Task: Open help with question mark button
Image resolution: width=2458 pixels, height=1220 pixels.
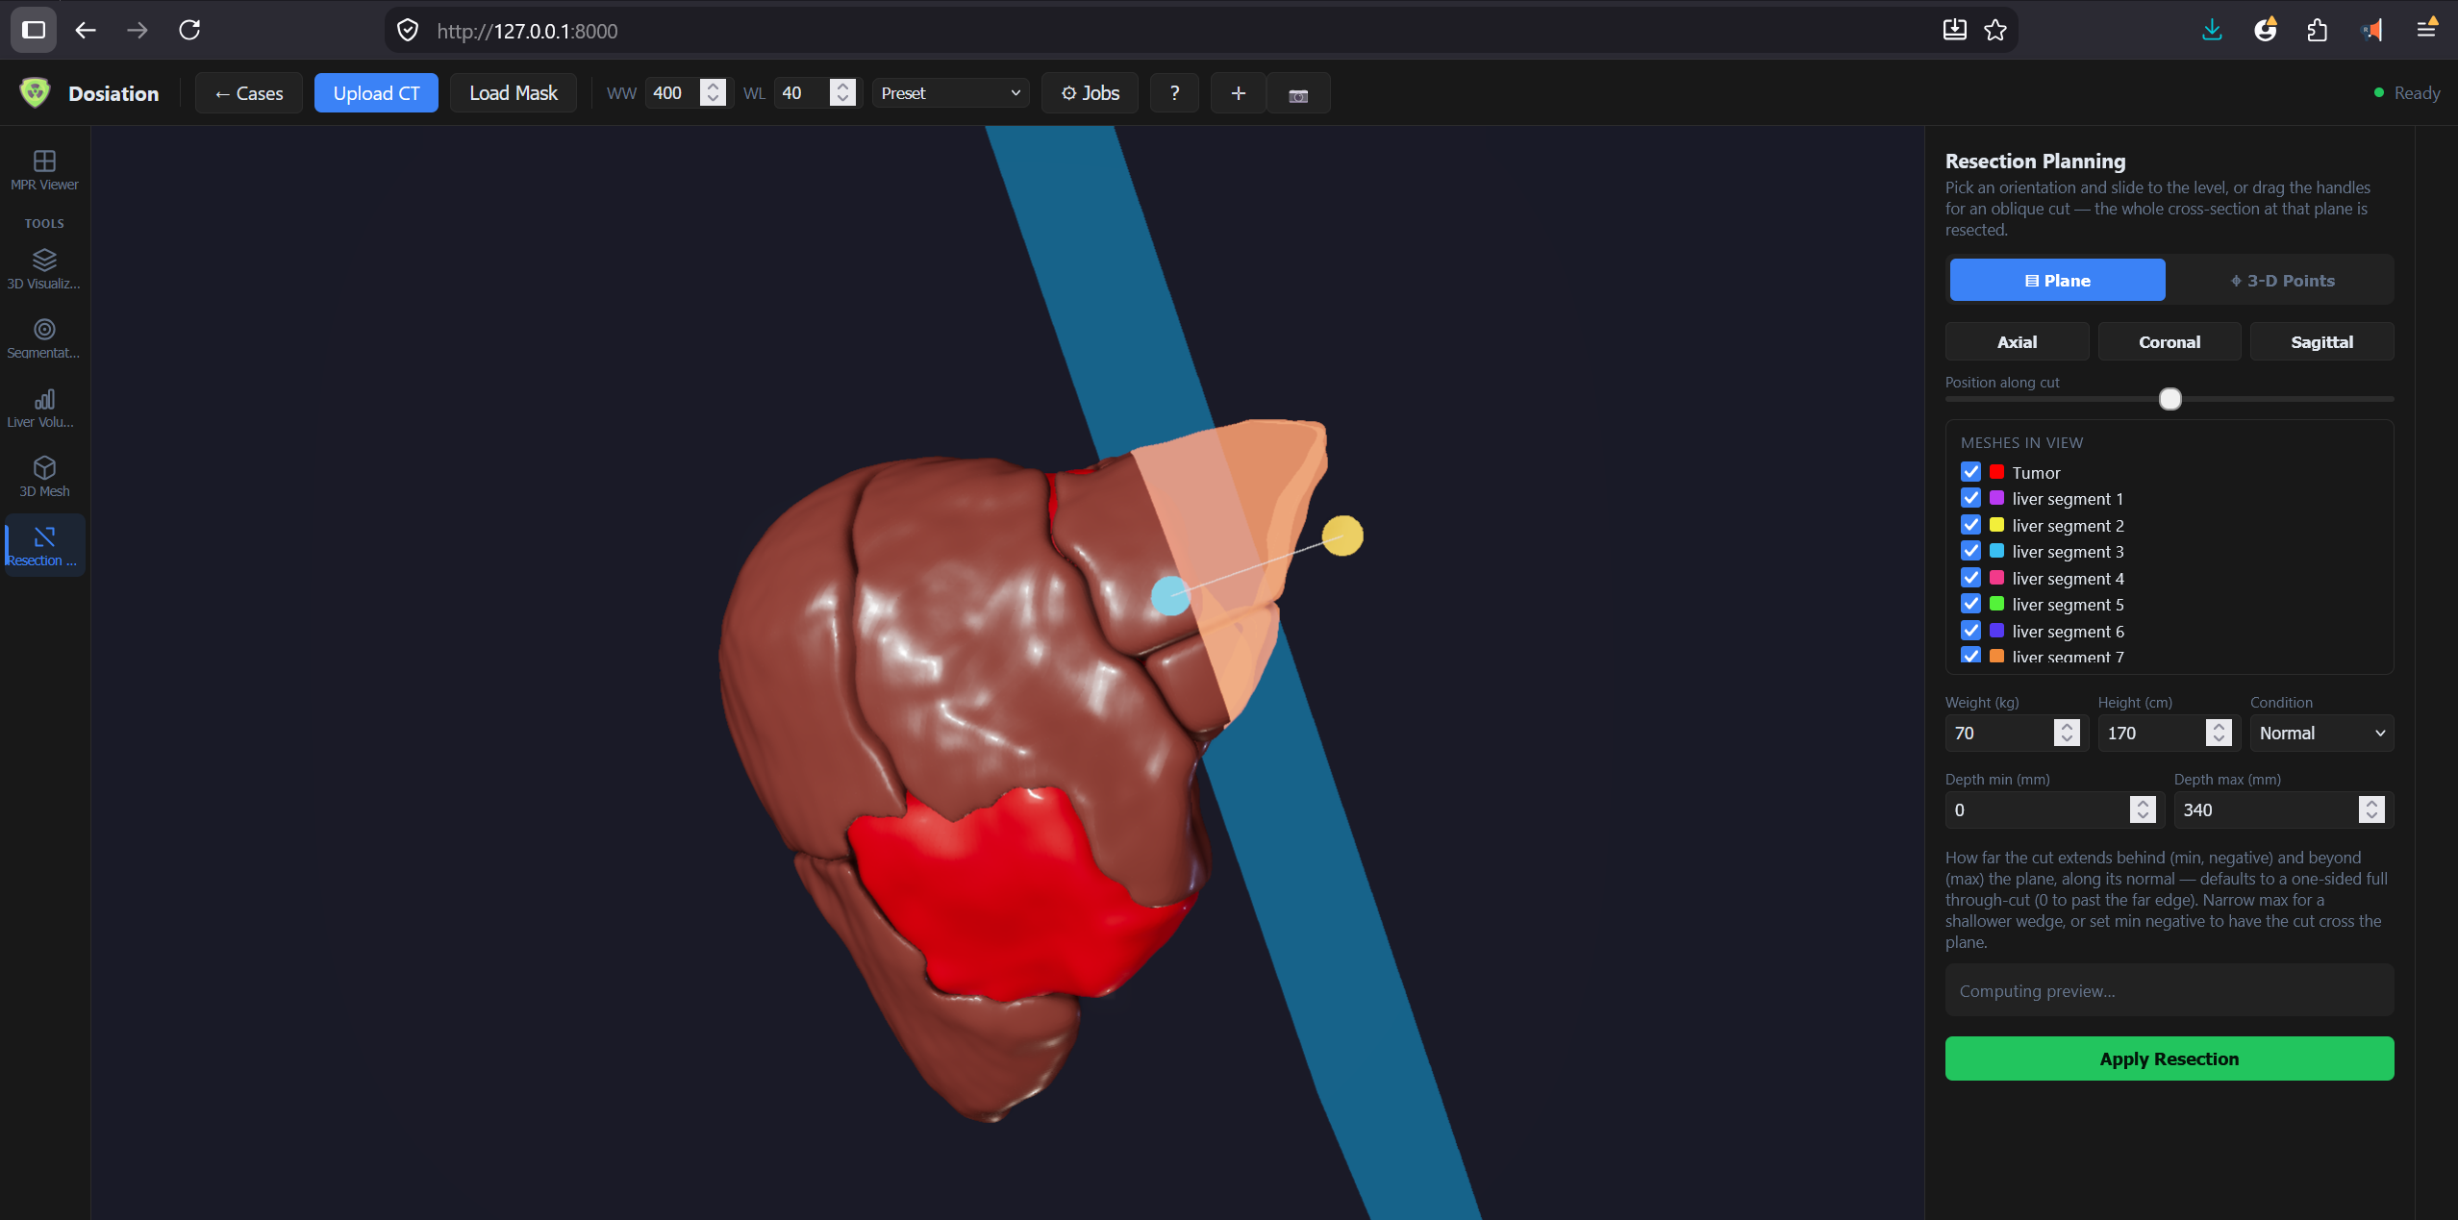Action: pyautogui.click(x=1174, y=93)
